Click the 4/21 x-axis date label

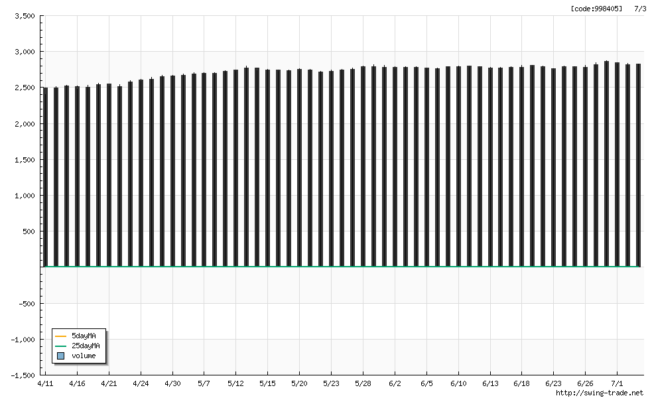[109, 383]
